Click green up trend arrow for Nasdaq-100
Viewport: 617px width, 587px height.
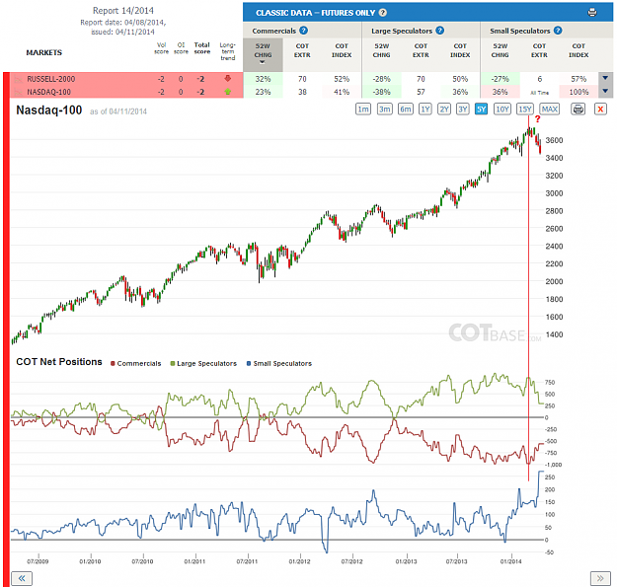click(x=227, y=92)
